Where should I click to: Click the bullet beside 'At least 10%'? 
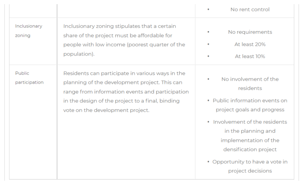208,56
